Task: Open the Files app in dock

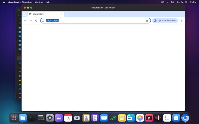Action: click(23, 118)
